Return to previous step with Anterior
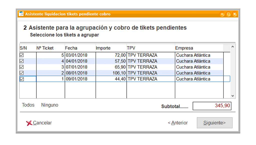This screenshot has height=145, width=256. coord(178,123)
